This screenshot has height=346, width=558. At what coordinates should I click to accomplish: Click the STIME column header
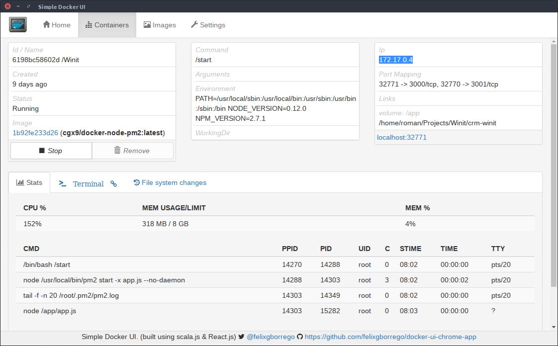coord(410,249)
